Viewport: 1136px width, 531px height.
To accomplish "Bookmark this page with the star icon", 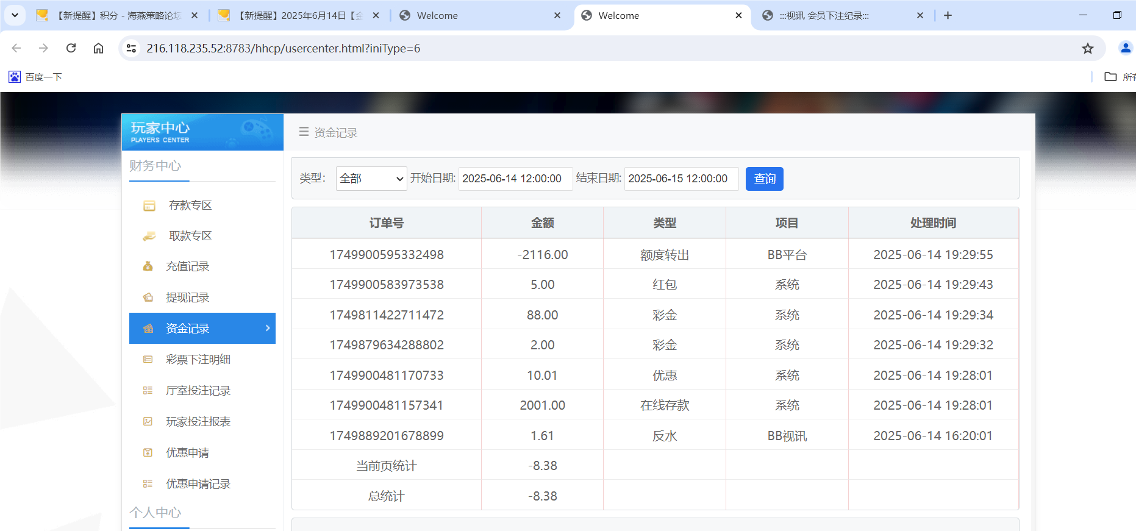I will 1087,49.
